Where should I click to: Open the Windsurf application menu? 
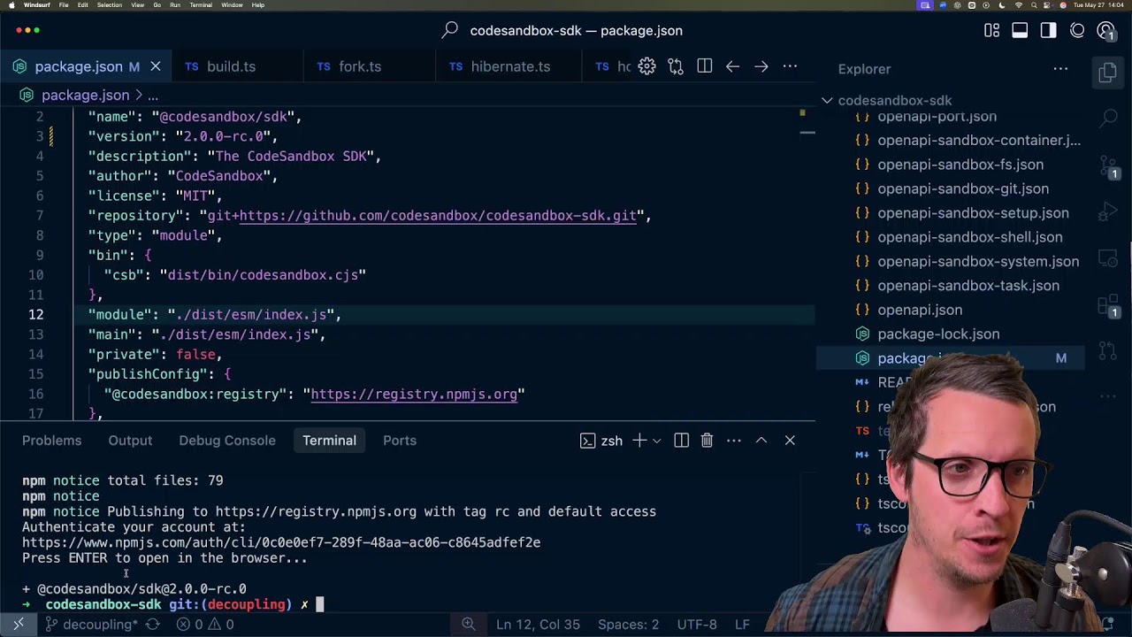click(x=37, y=5)
